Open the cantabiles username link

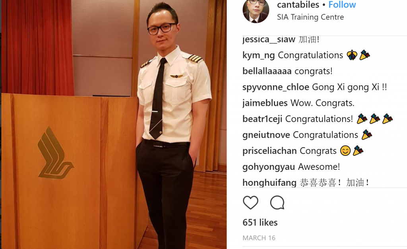(298, 5)
